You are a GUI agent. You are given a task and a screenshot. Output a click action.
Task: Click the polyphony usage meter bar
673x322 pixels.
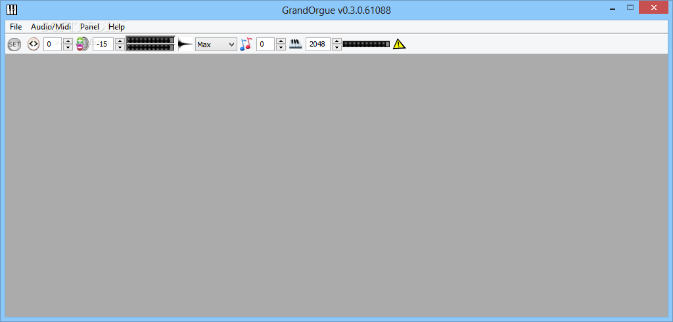(x=366, y=44)
